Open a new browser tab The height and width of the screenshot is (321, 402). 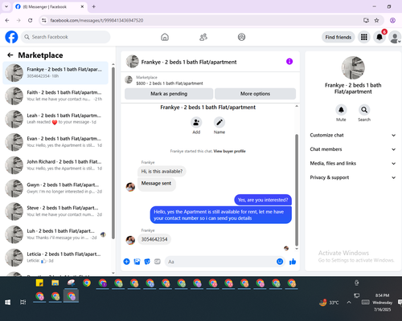[94, 6]
